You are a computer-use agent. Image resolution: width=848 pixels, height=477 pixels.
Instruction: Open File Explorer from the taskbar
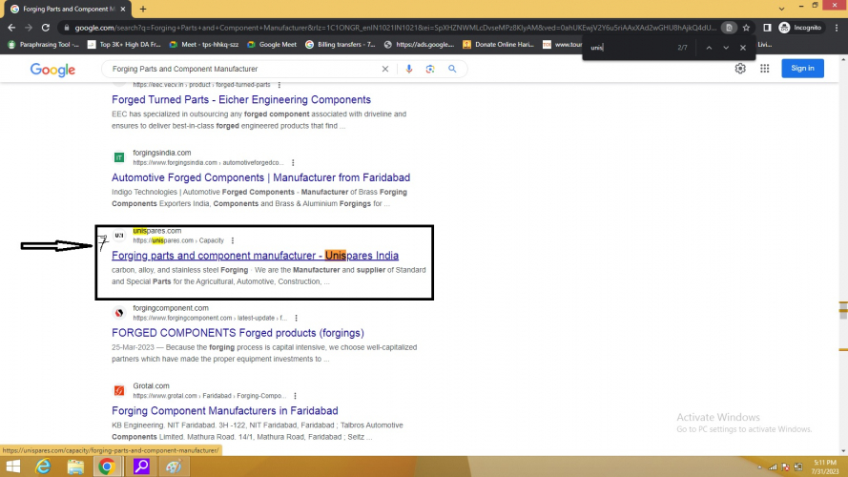click(75, 467)
